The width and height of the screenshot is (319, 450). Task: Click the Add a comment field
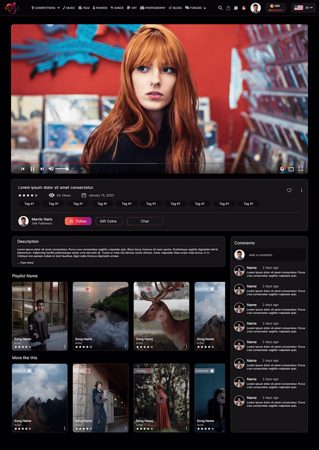[x=269, y=255]
